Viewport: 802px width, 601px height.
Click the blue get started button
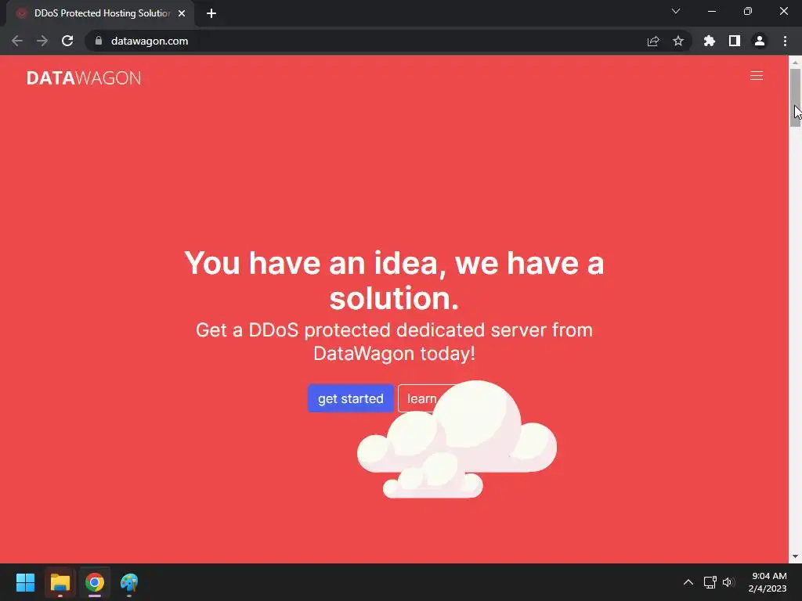[x=350, y=398]
